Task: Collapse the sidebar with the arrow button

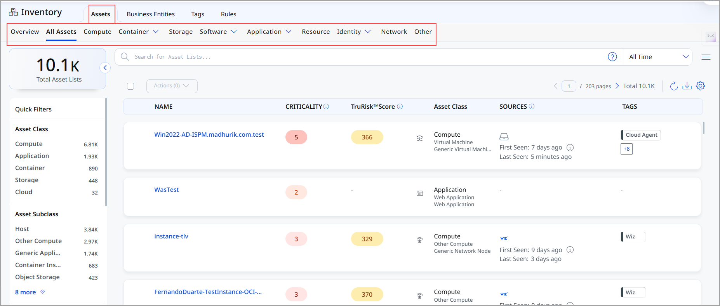Action: tap(105, 68)
